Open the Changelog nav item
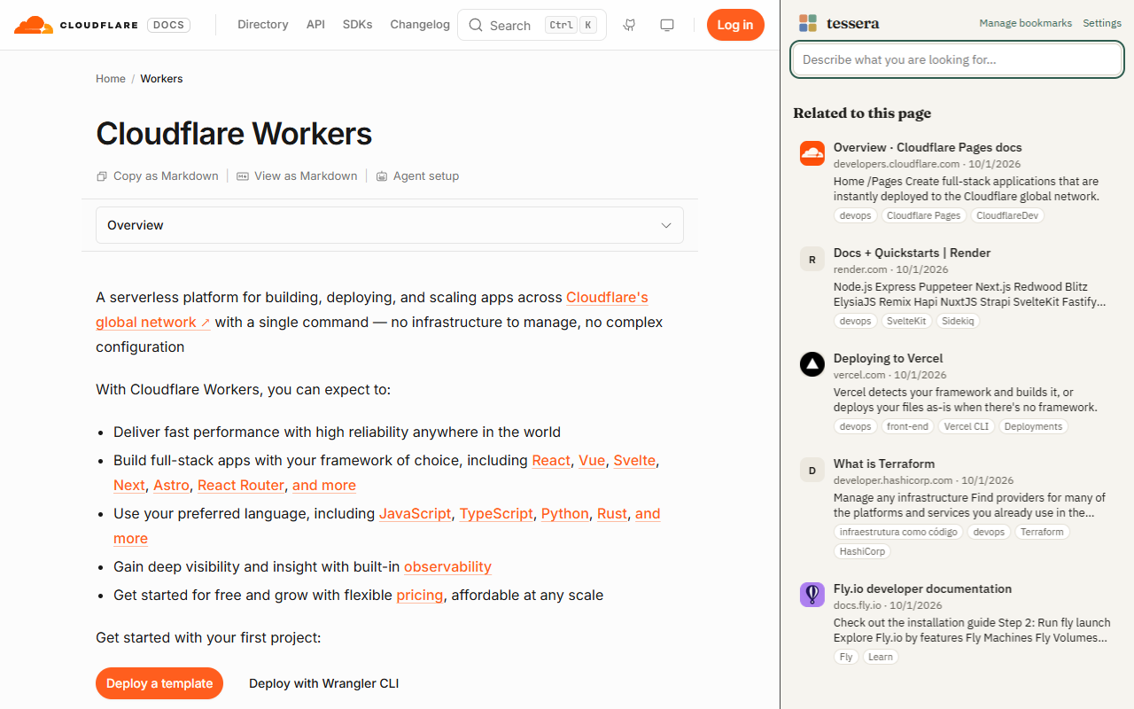1134x709 pixels. coord(420,25)
